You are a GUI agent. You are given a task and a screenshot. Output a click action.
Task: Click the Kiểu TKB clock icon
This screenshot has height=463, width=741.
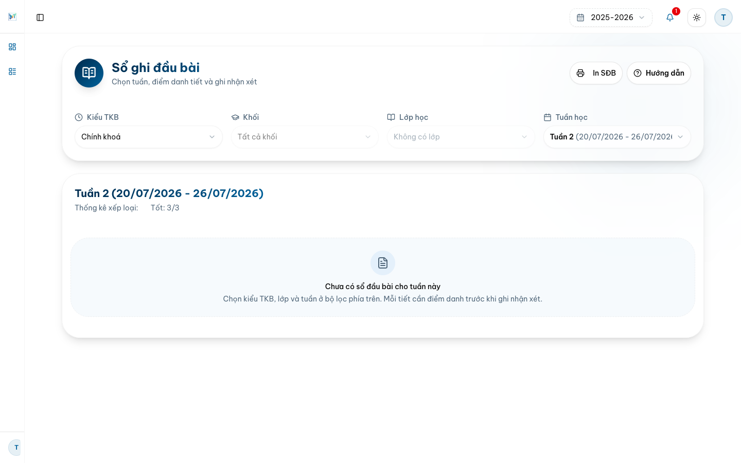click(x=79, y=117)
